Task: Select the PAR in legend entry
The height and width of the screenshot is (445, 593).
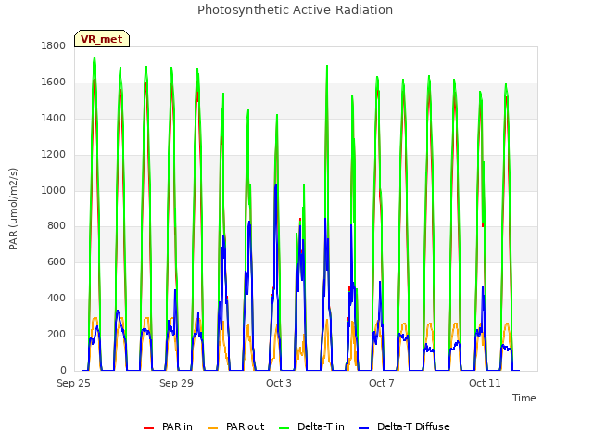Action: click(x=168, y=426)
